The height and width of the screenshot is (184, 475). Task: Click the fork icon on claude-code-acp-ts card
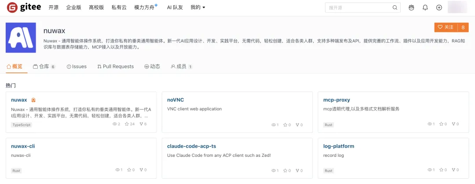[297, 171]
